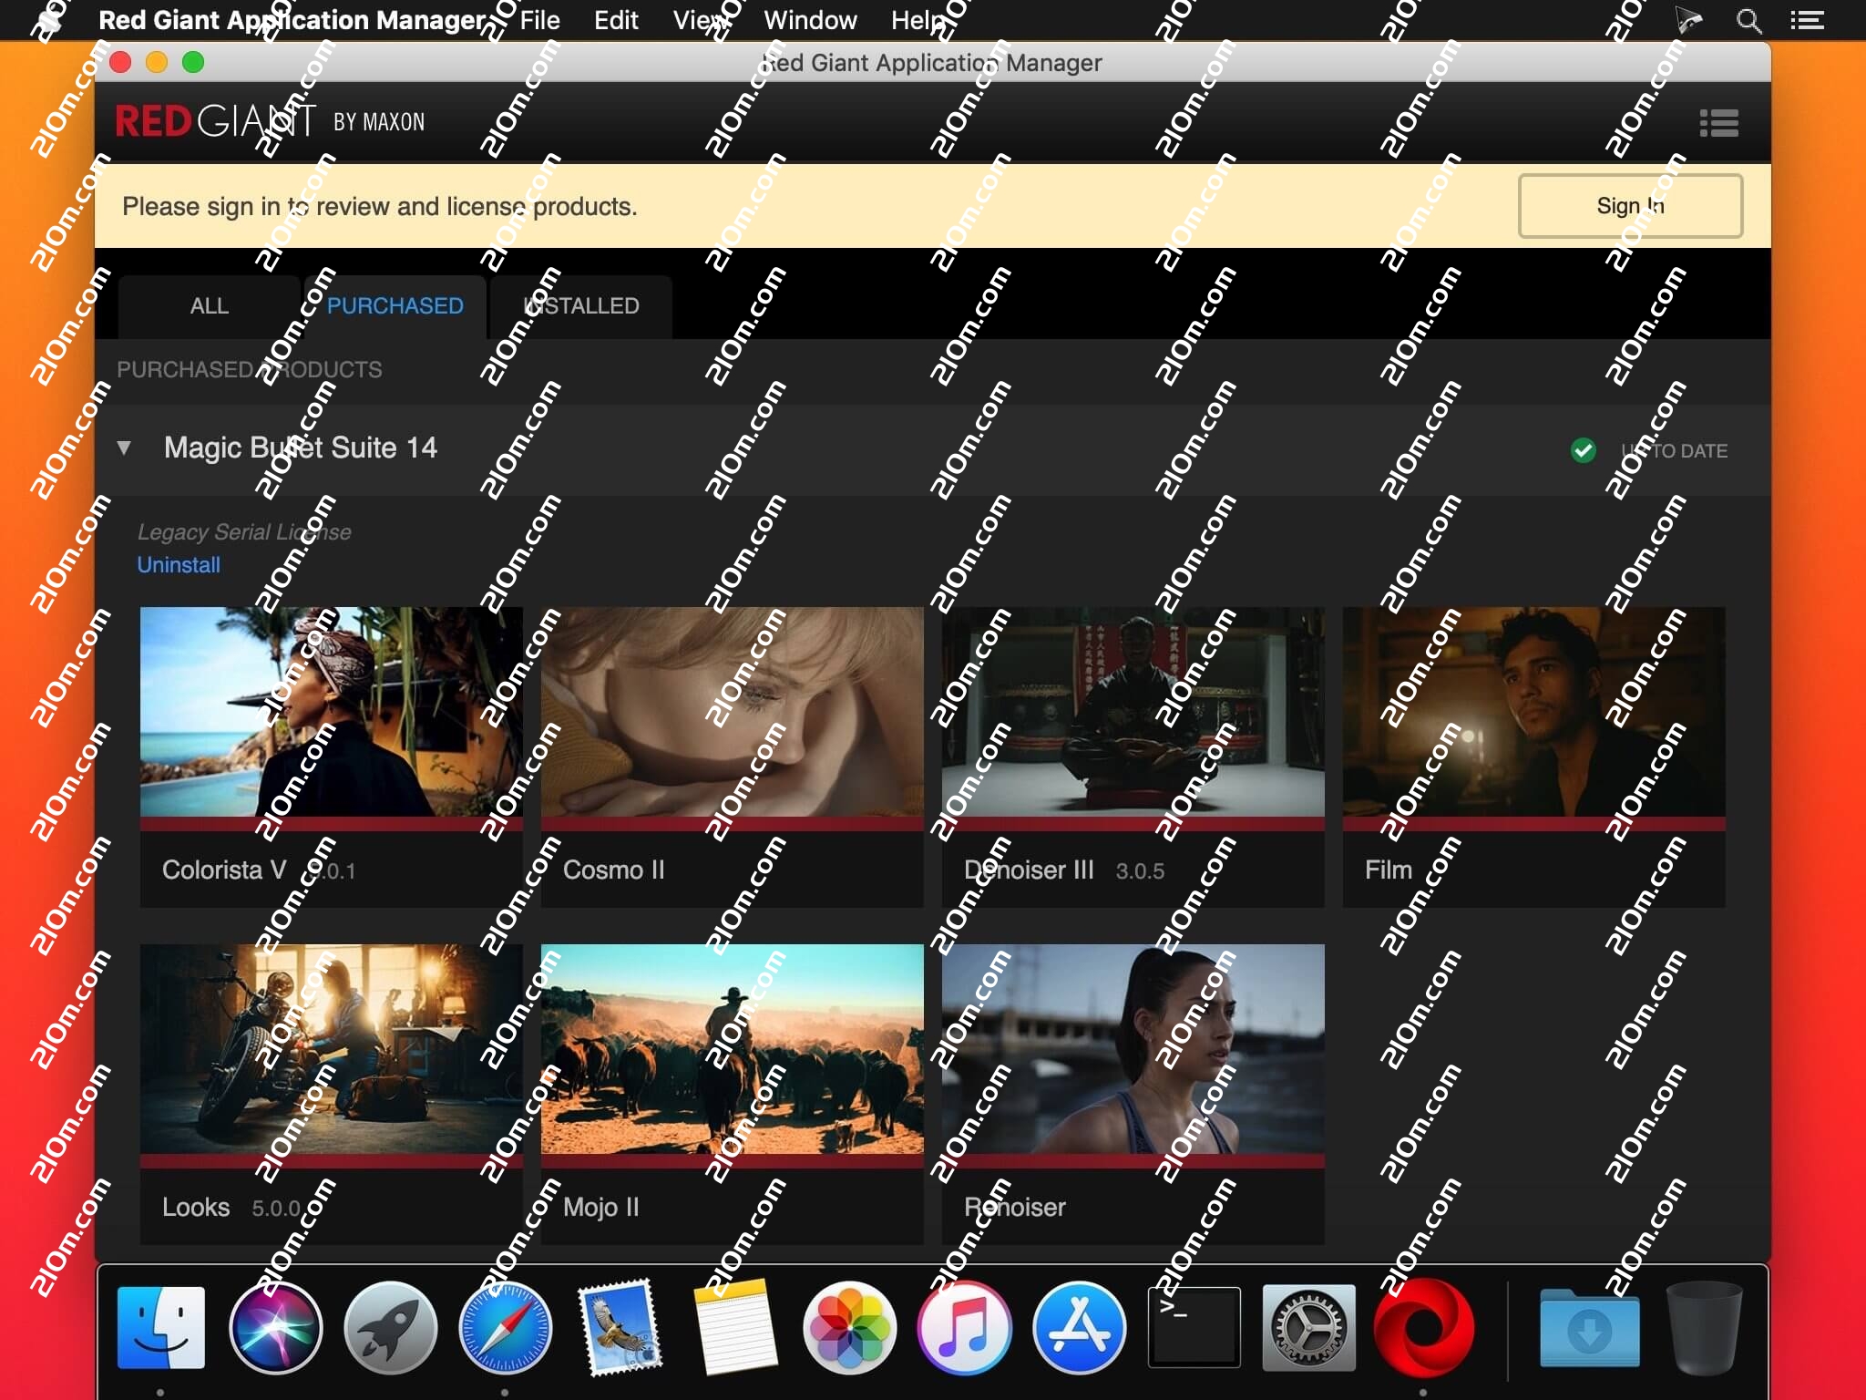This screenshot has width=1866, height=1400.
Task: Open the Window menu
Action: pyautogui.click(x=810, y=20)
